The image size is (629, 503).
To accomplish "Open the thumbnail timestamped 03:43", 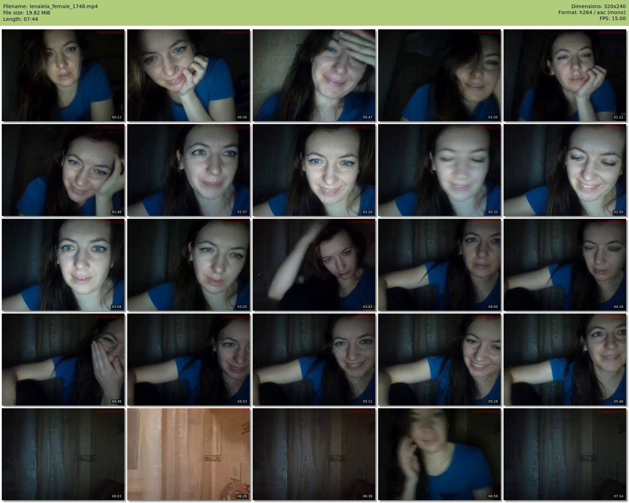I will (314, 265).
